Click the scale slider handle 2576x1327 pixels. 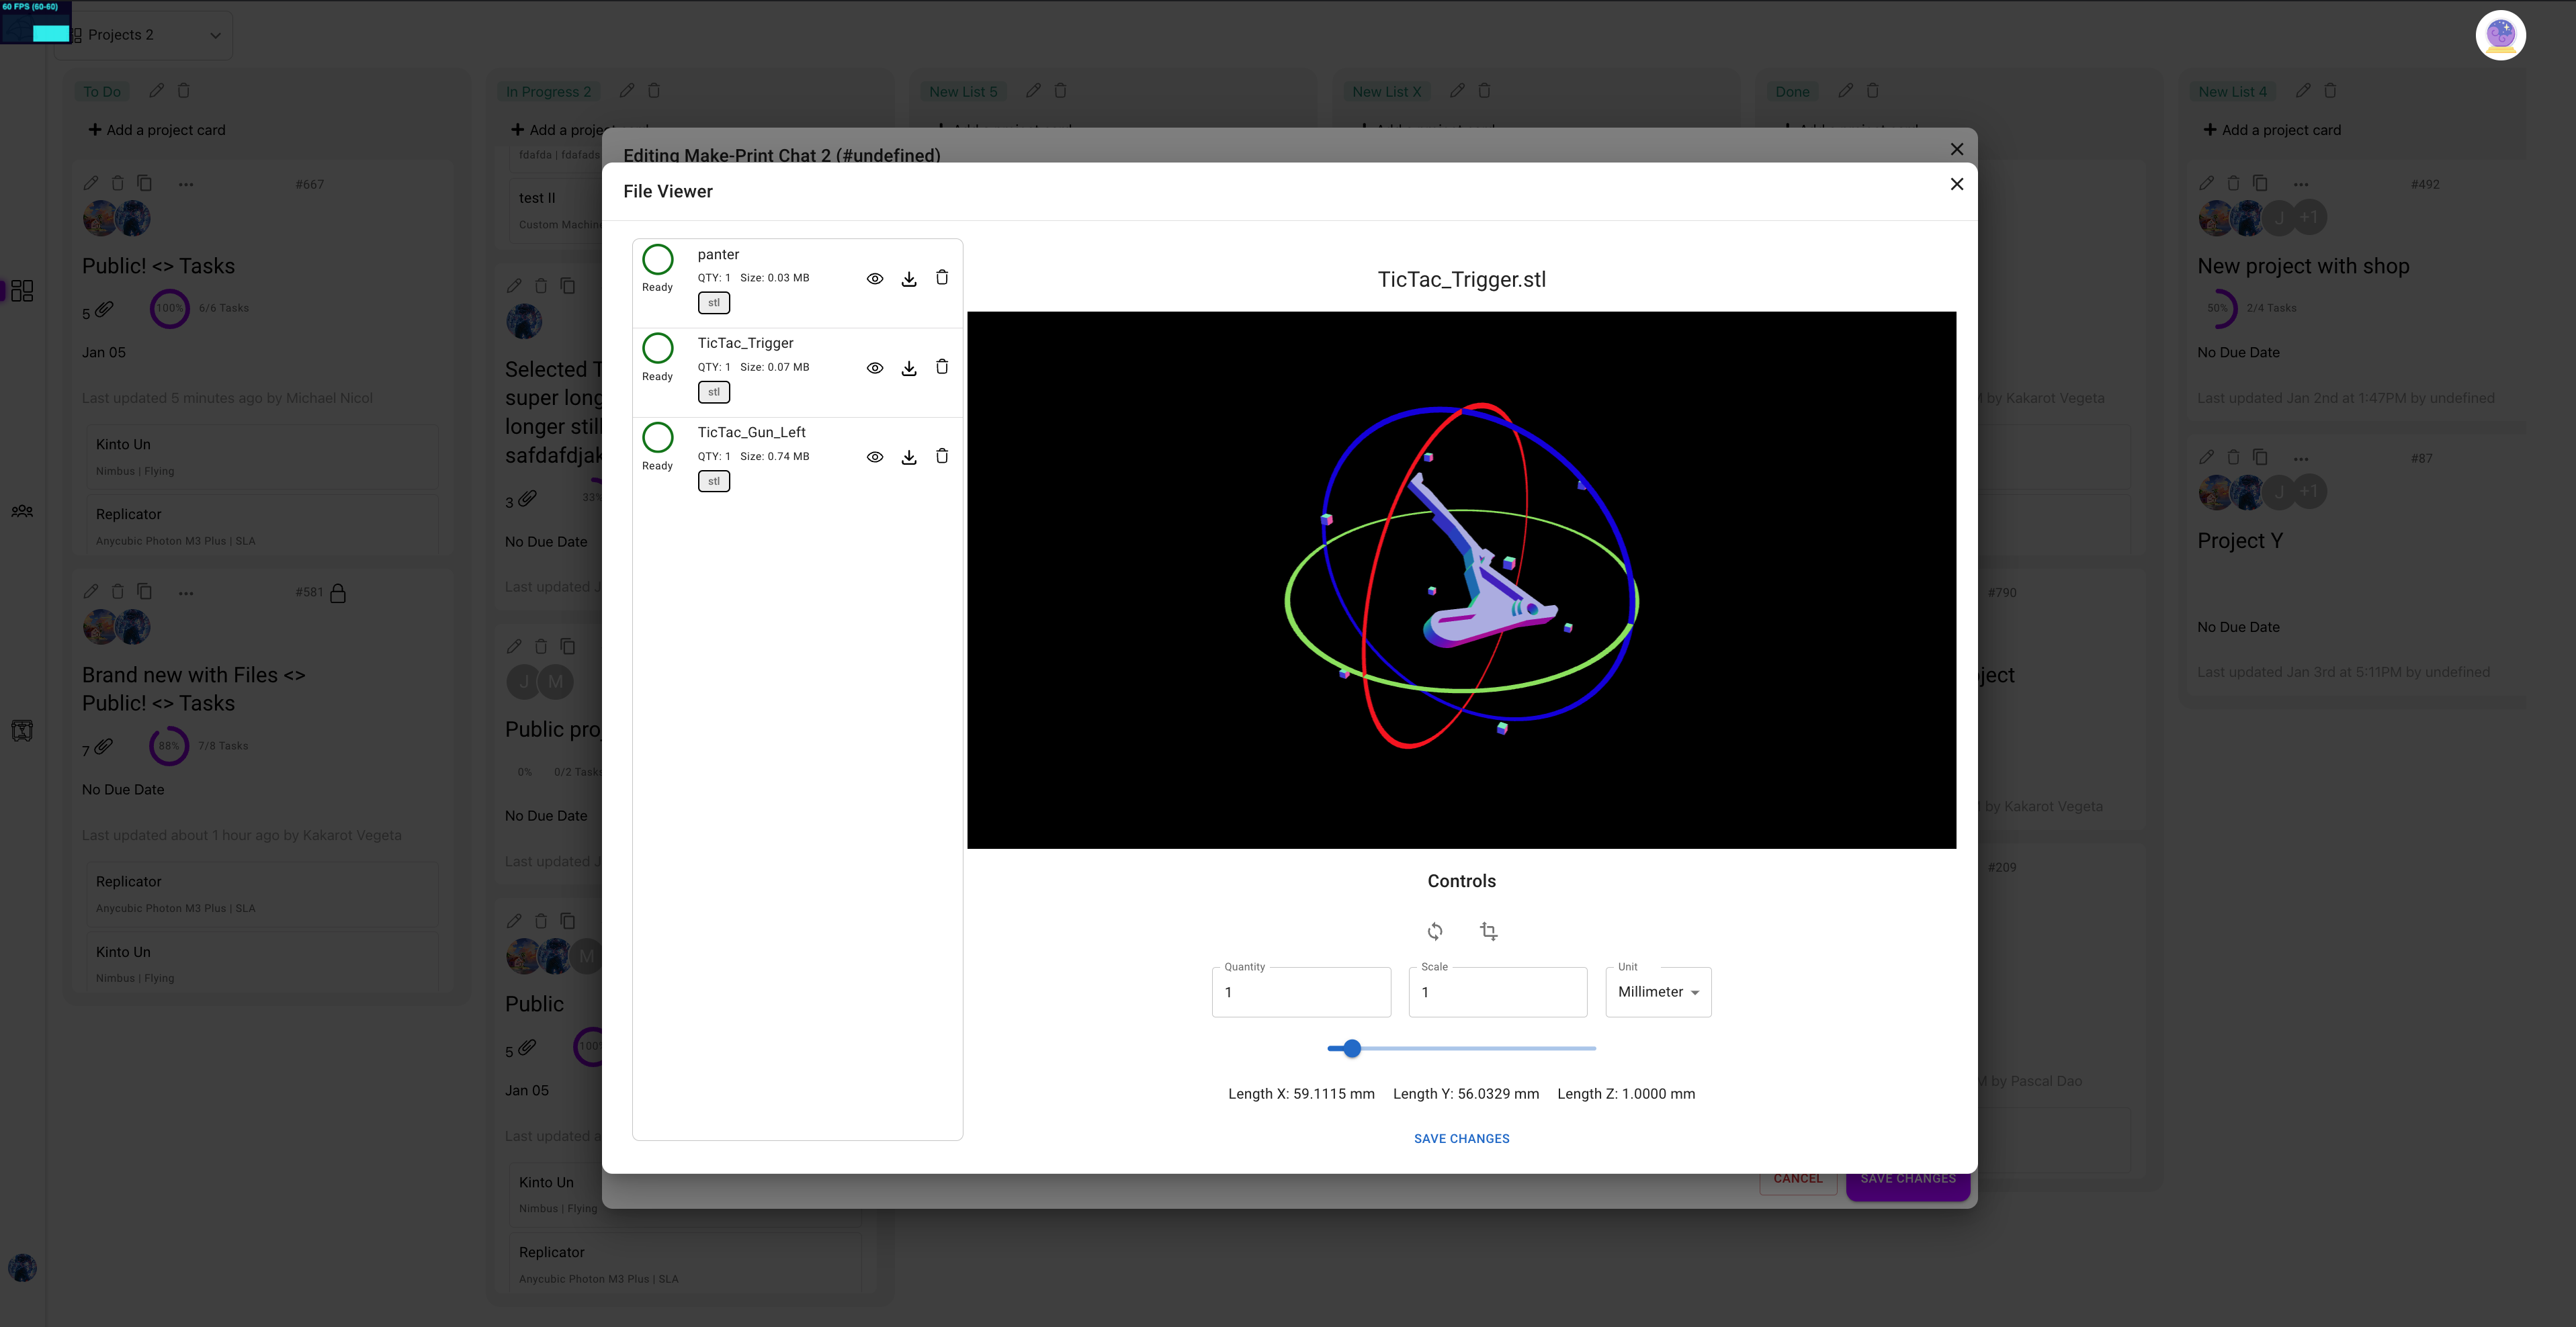click(1351, 1048)
